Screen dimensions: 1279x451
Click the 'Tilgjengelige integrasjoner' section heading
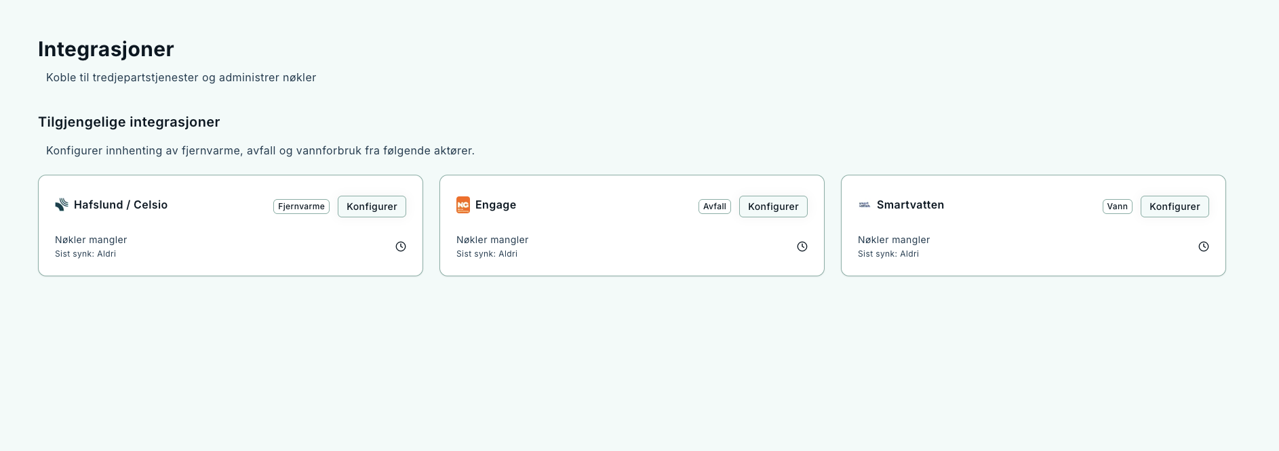[x=129, y=122]
